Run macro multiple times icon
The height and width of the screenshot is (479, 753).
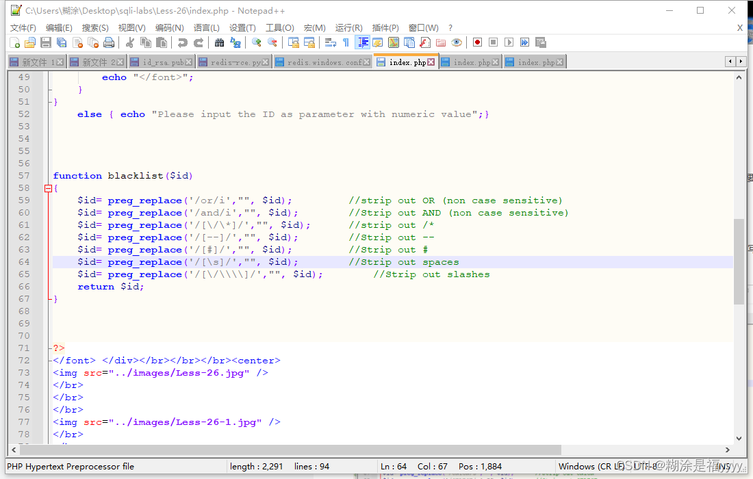525,42
